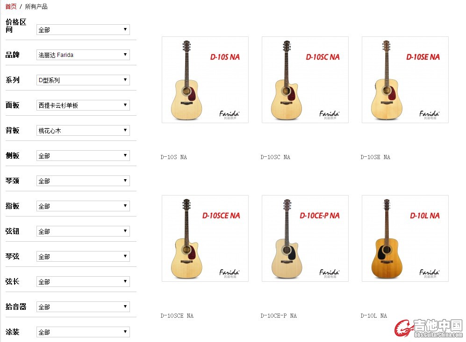The height and width of the screenshot is (342, 466).
Task: Click the D-10L NA product title link
Action: click(x=374, y=316)
